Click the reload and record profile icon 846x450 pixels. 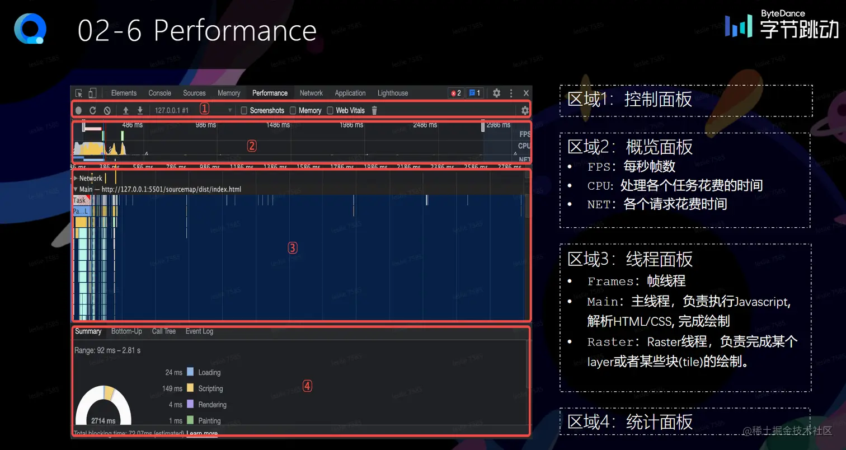[93, 111]
